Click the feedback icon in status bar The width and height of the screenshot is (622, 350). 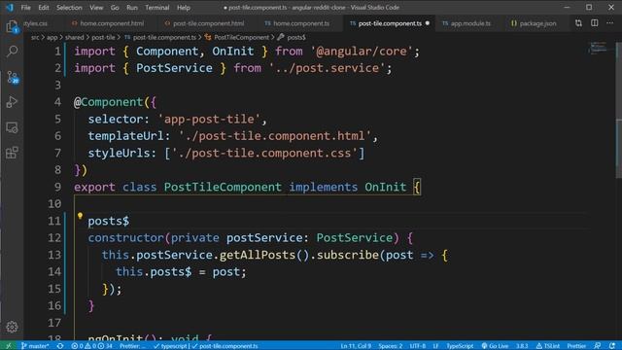(598, 346)
